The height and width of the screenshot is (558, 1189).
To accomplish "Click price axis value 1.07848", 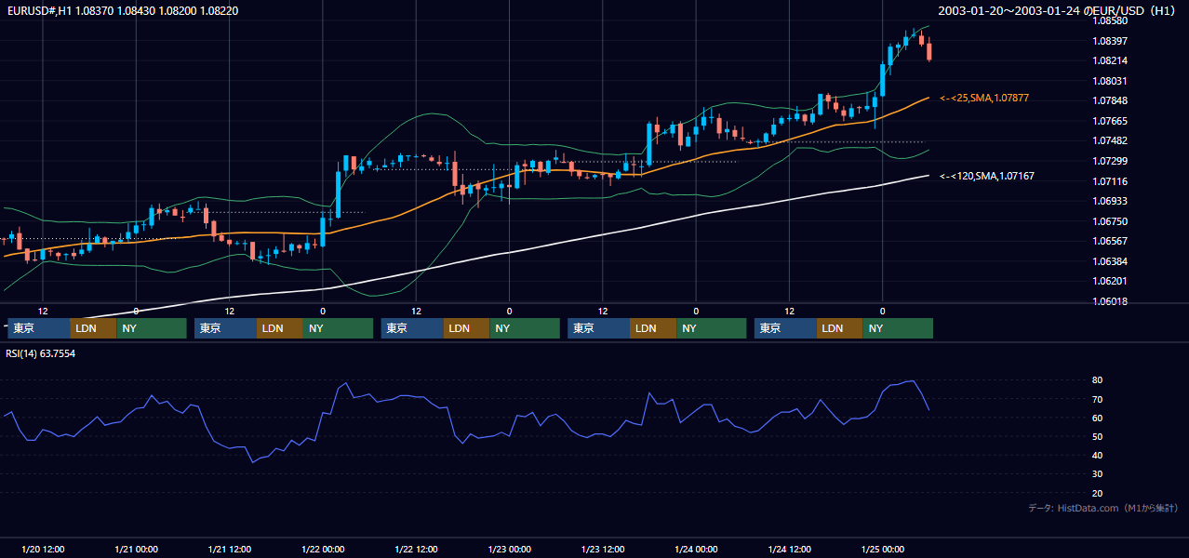I will tap(1110, 100).
